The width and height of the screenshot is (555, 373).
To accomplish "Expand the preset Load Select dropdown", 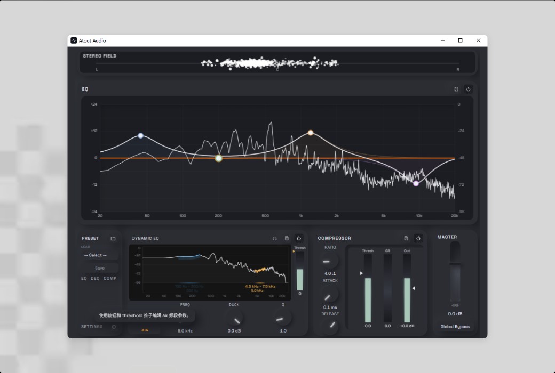I will tap(99, 255).
